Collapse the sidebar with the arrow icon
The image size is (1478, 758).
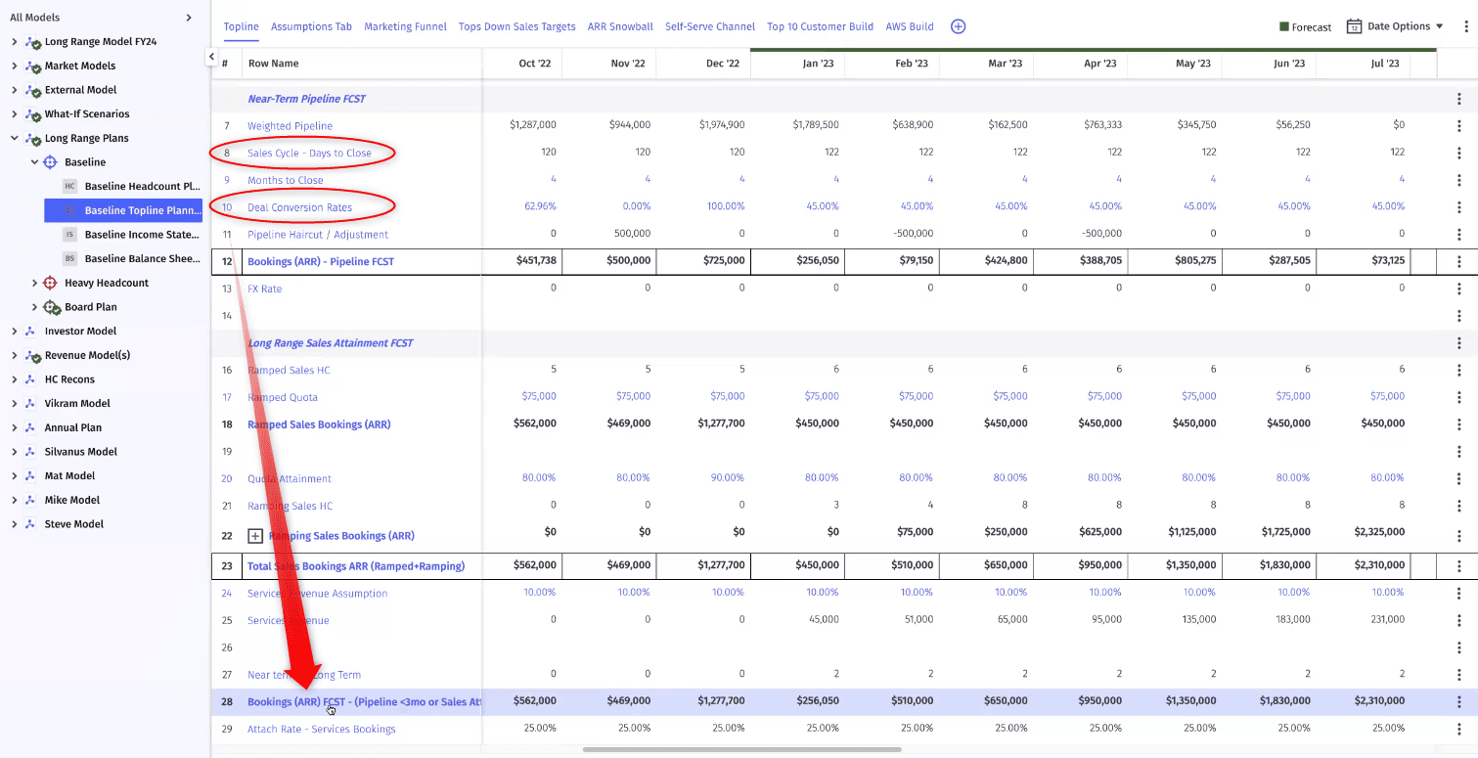211,58
